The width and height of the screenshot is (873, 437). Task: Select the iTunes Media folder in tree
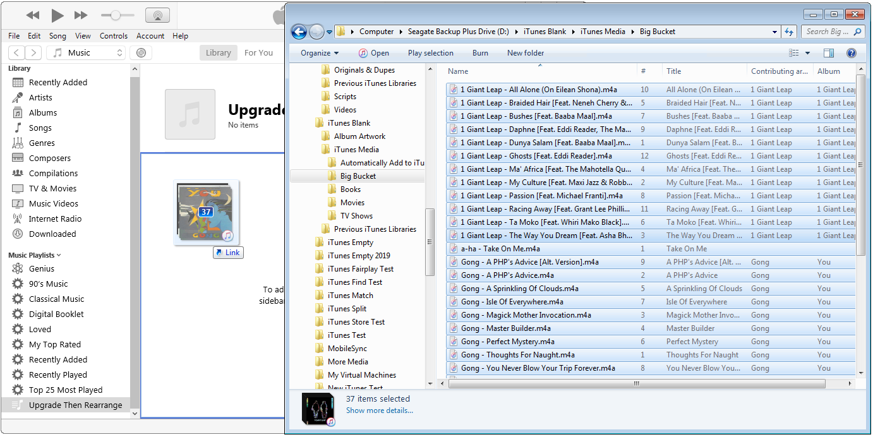pyautogui.click(x=356, y=150)
